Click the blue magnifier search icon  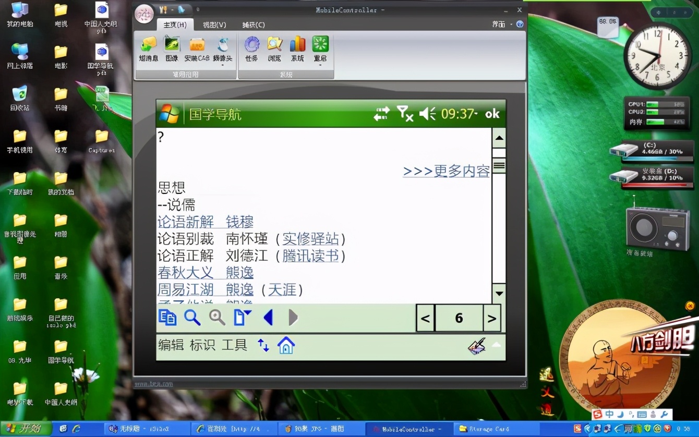click(192, 317)
